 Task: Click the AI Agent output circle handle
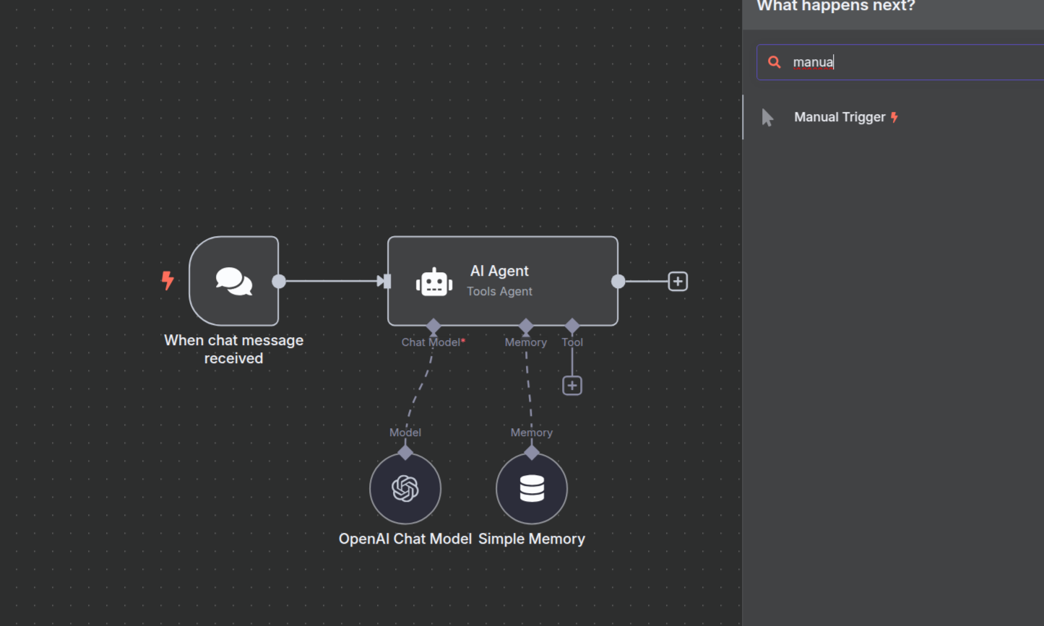[618, 282]
